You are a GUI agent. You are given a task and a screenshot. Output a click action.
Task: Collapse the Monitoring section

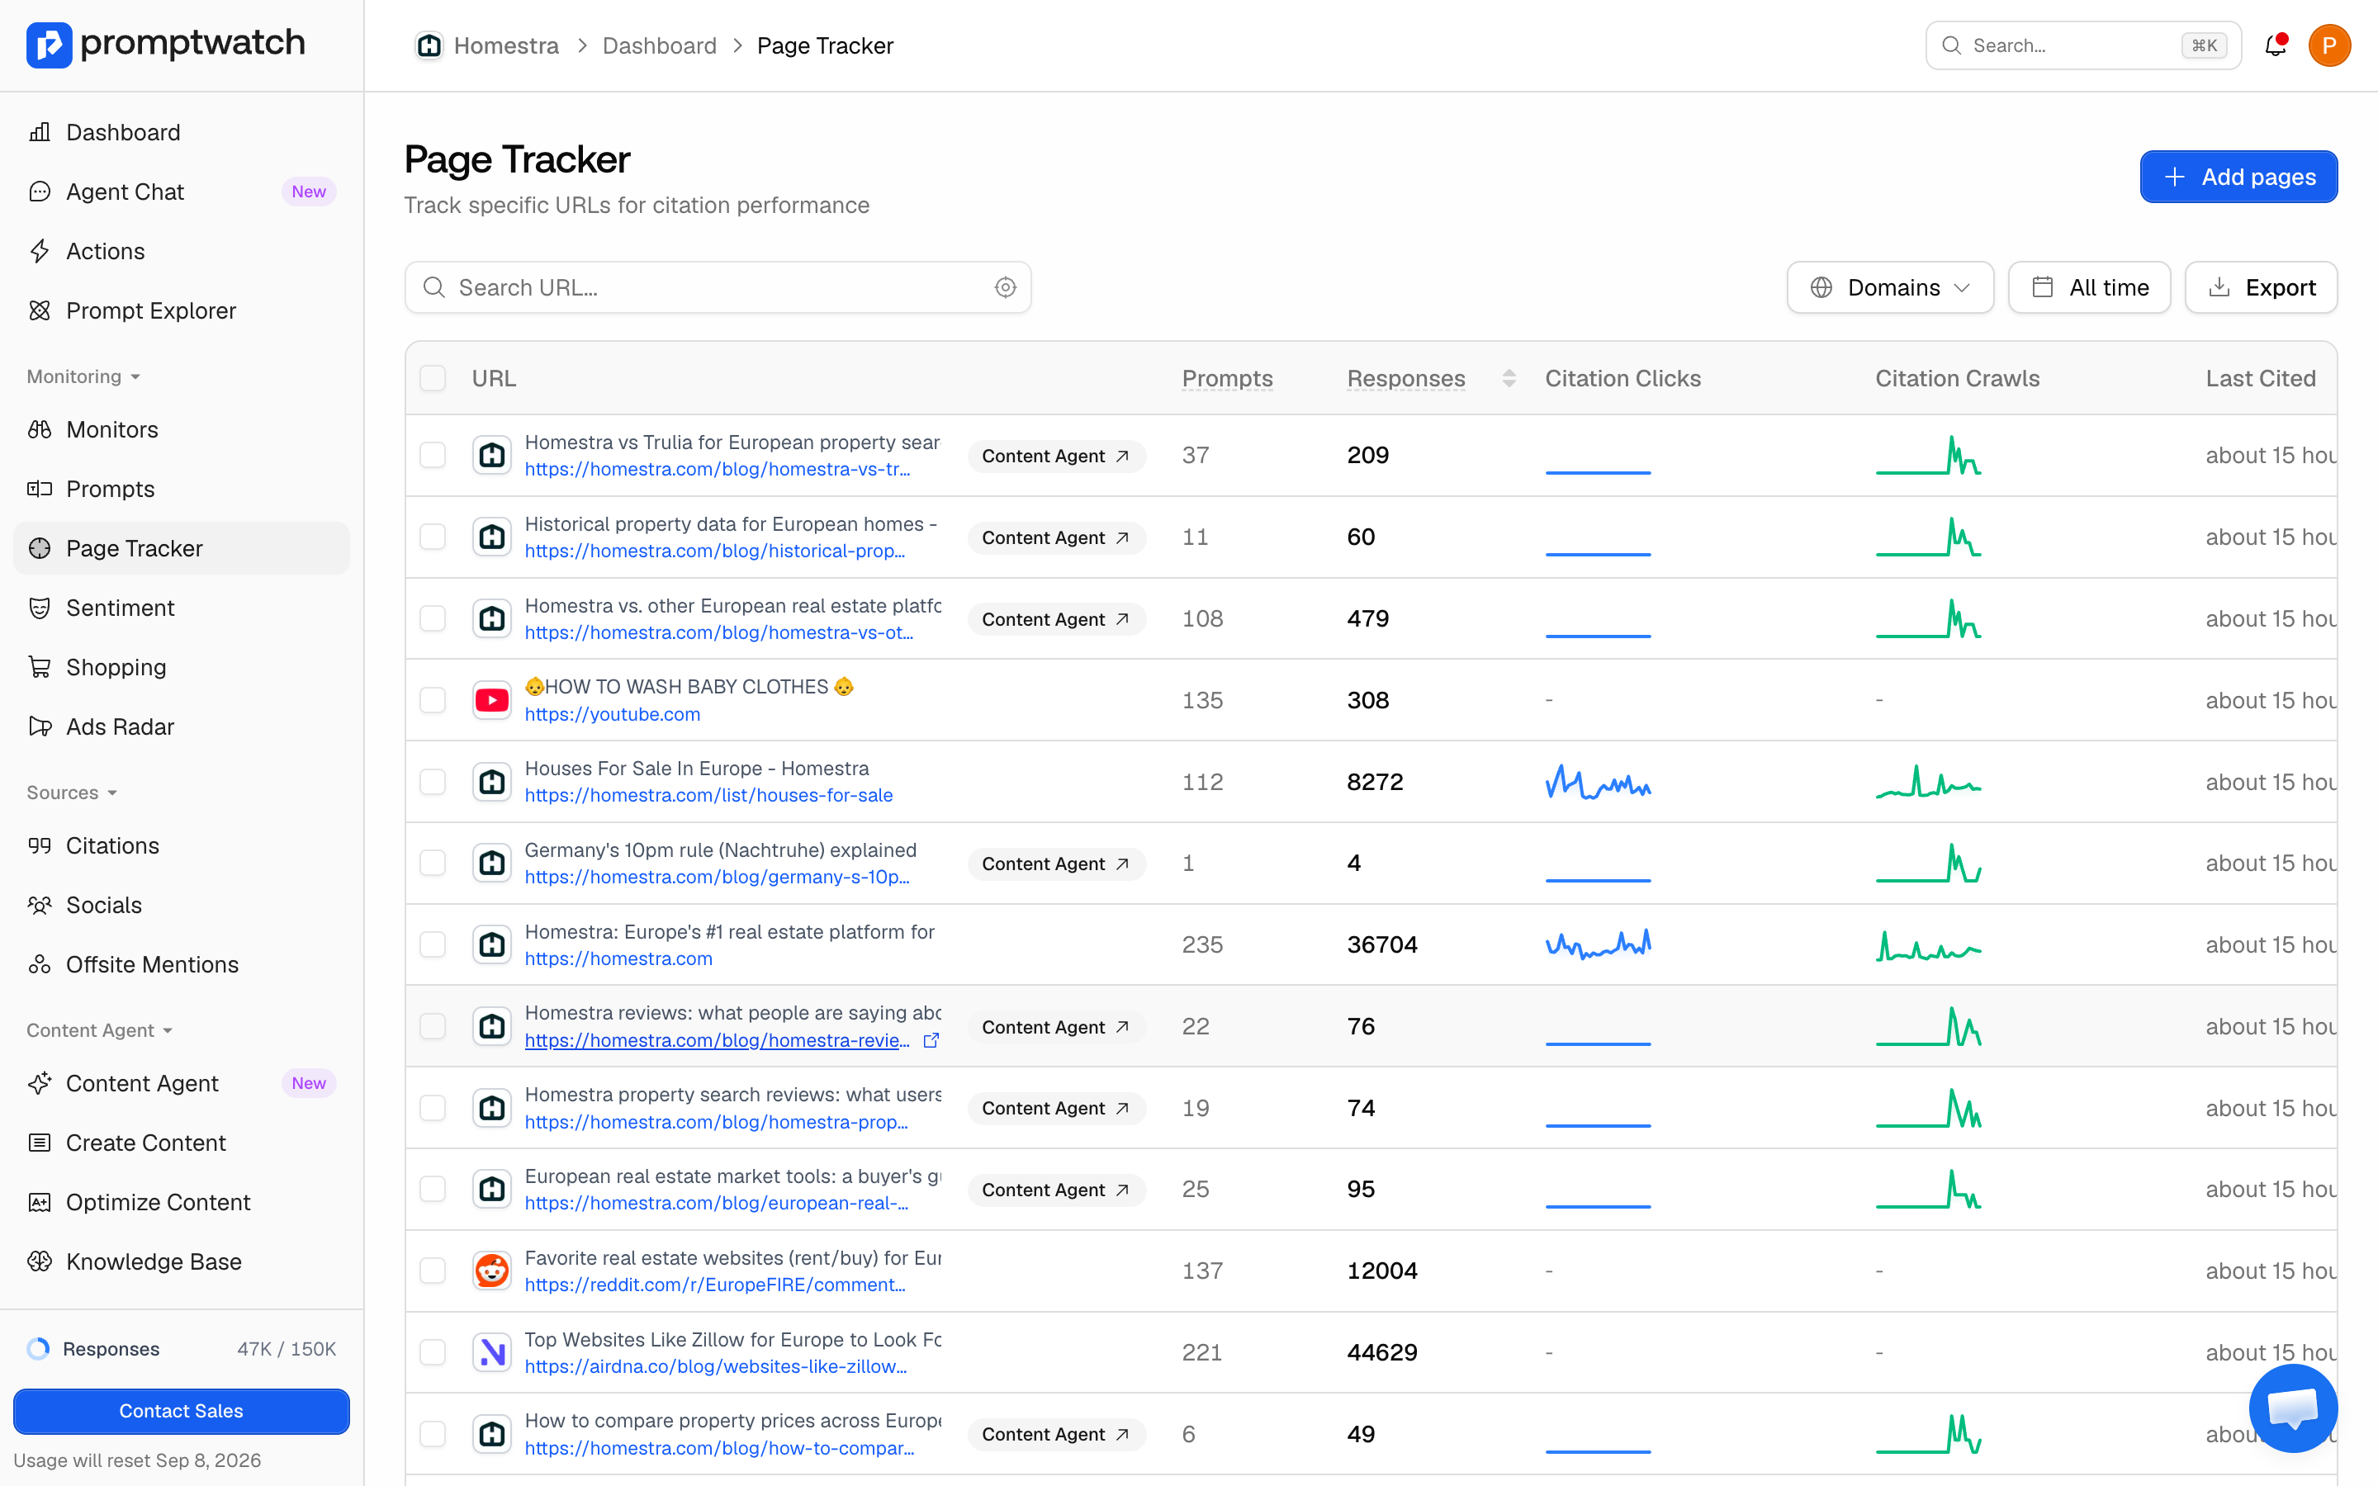83,376
